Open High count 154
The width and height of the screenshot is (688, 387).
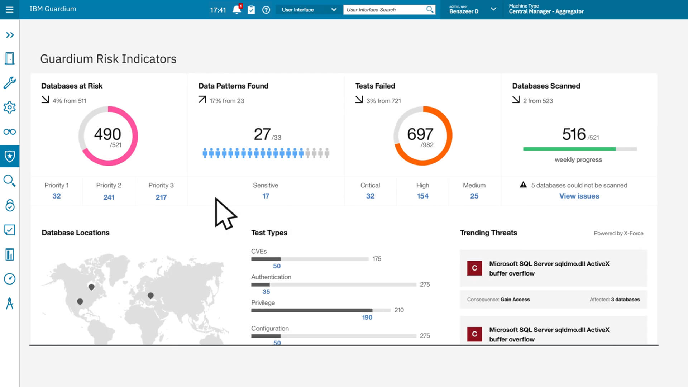click(422, 196)
